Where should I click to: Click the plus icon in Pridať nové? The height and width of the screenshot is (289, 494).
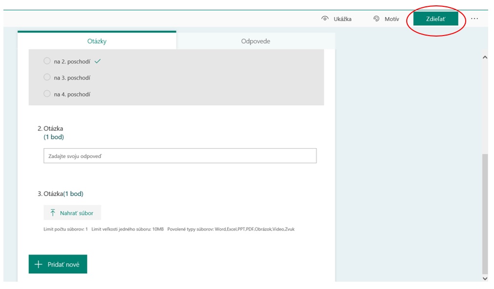(x=39, y=264)
